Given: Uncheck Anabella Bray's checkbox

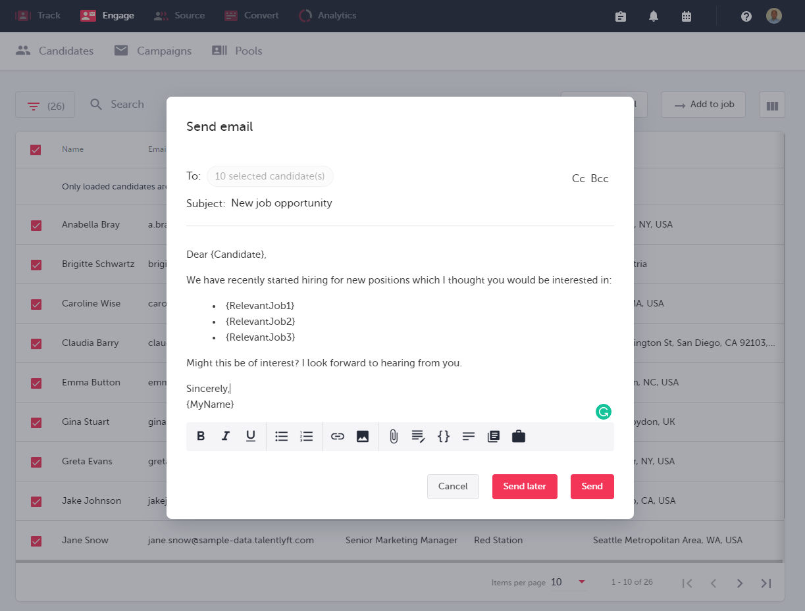Looking at the screenshot, I should [x=36, y=225].
